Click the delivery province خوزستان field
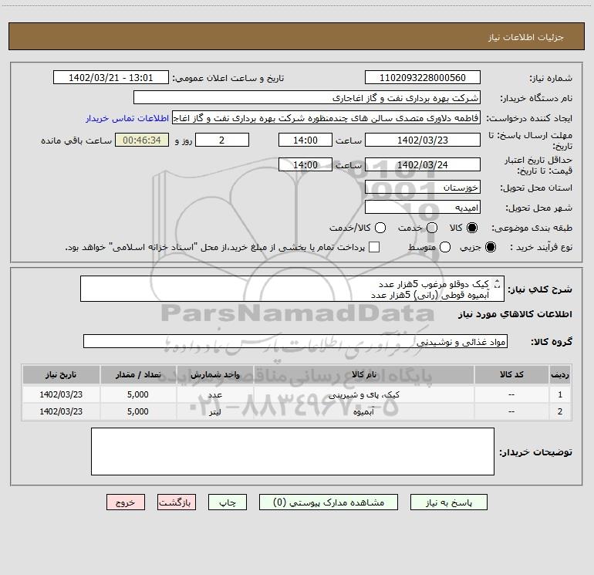Image resolution: width=594 pixels, height=575 pixels. coord(423,188)
